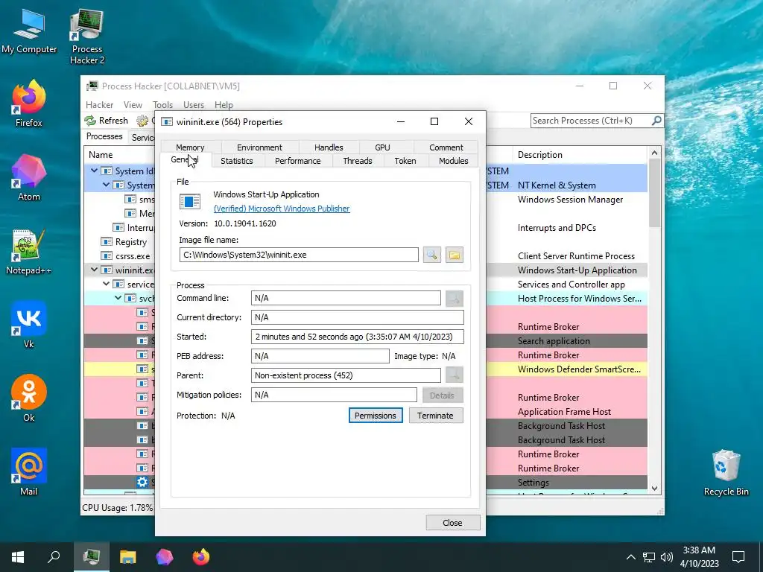
Task: Click the Description column header
Action: (580, 155)
